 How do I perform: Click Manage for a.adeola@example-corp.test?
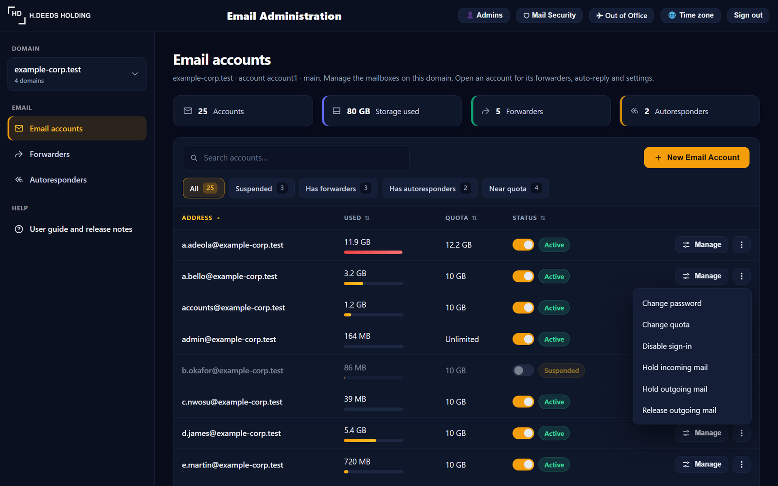click(701, 245)
